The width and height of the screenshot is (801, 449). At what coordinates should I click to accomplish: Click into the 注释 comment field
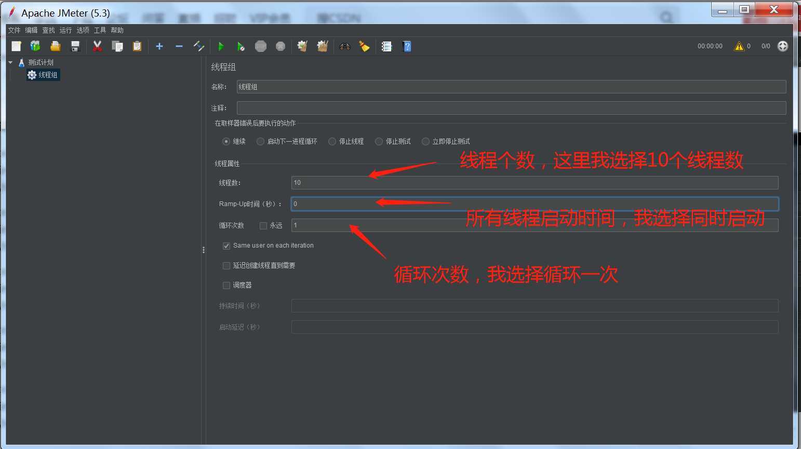point(512,108)
